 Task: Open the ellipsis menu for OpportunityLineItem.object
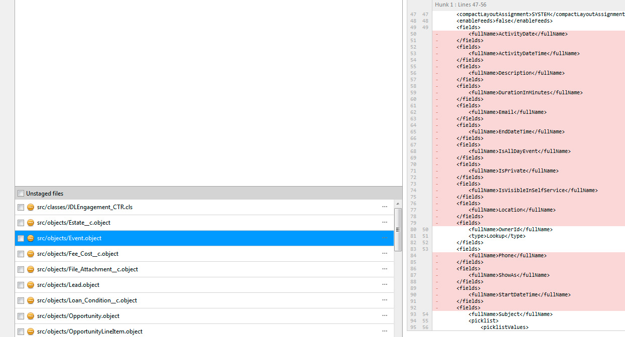click(x=385, y=331)
